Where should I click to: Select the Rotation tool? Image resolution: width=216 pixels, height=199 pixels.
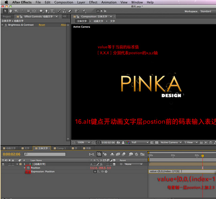[x=23, y=11]
